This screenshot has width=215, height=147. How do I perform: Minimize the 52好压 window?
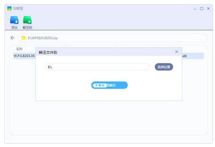click(x=195, y=9)
